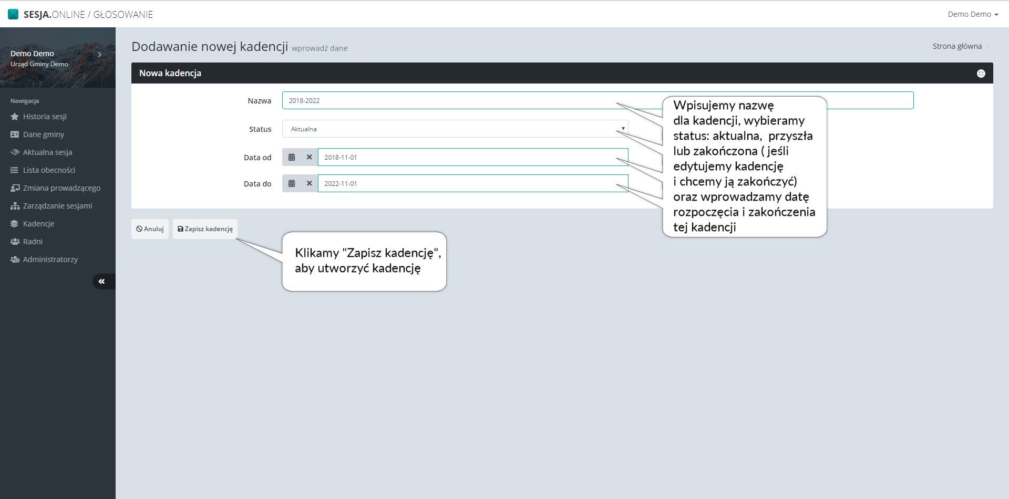The height and width of the screenshot is (499, 1009).
Task: Open Historia sesji from the sidebar
Action: [x=44, y=117]
